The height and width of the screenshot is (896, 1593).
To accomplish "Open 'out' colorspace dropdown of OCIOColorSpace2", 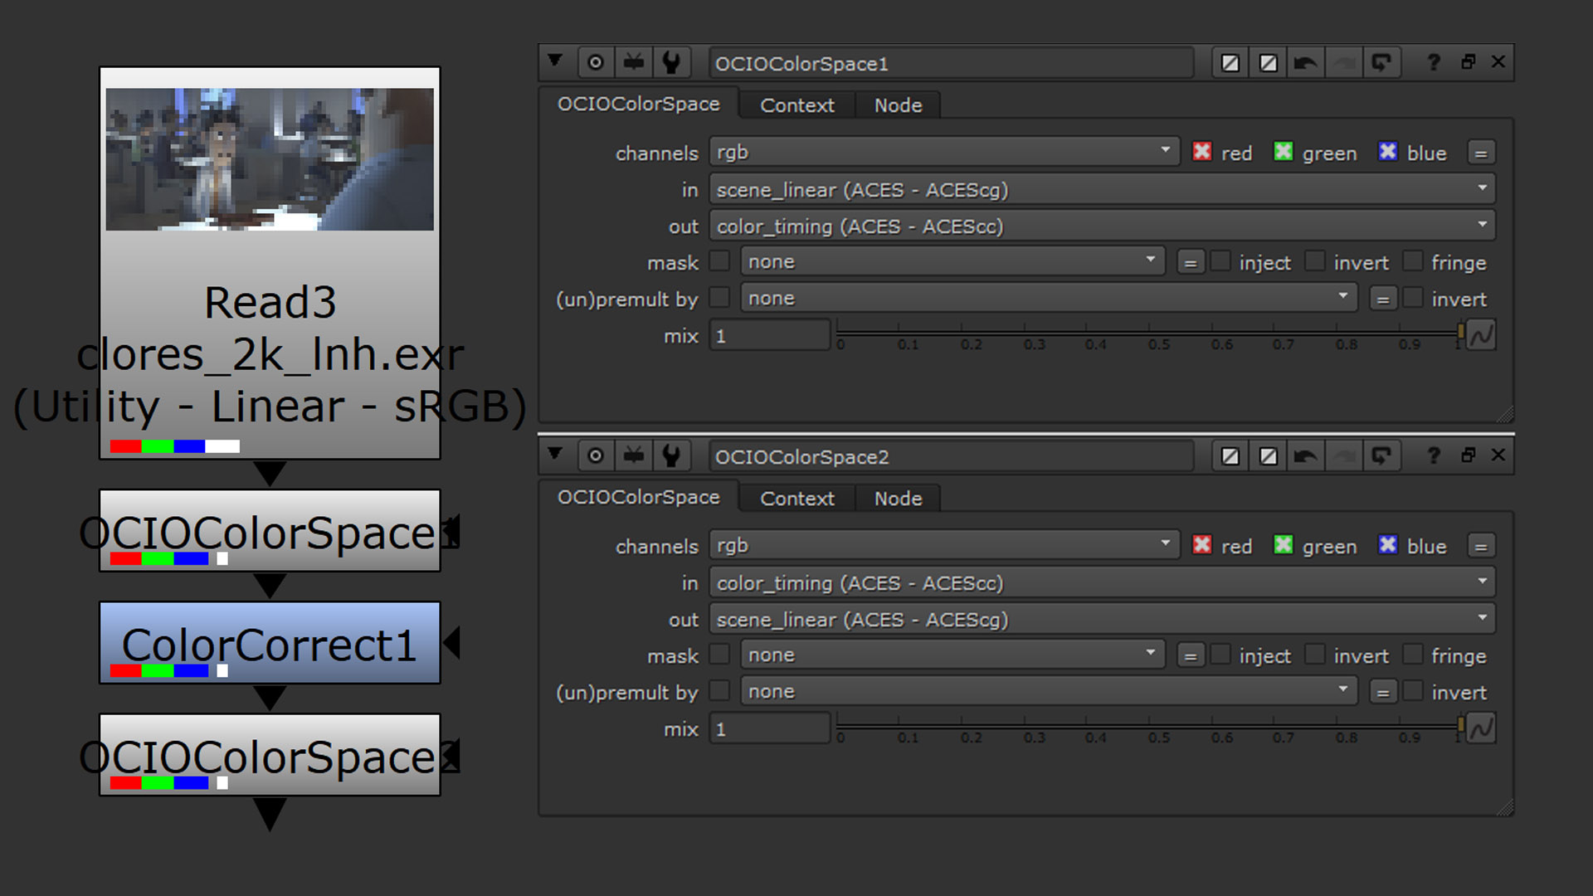I will click(x=1101, y=620).
